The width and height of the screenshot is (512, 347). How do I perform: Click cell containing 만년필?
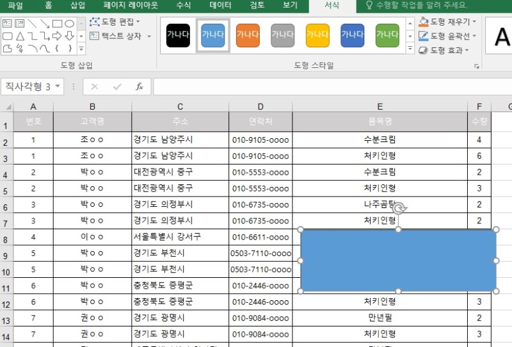click(x=380, y=318)
